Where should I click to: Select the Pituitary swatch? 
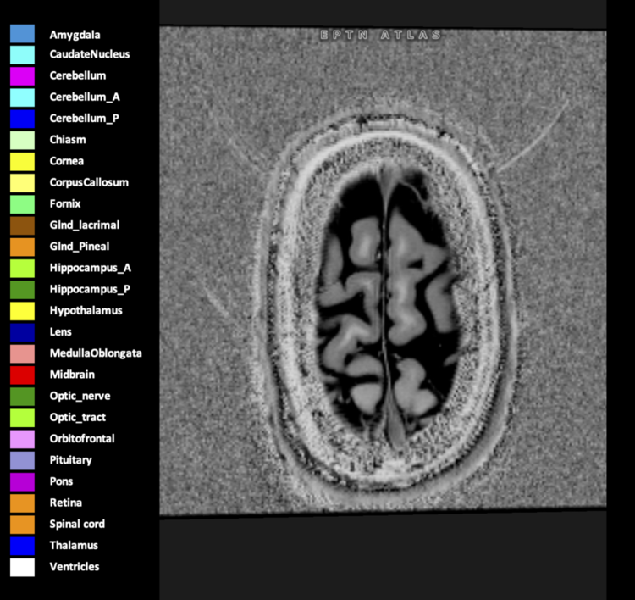(22, 460)
